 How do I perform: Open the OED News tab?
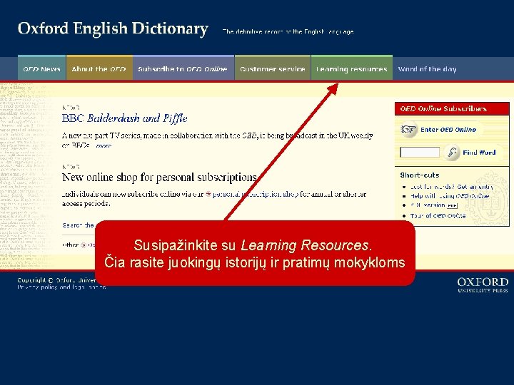coord(41,68)
